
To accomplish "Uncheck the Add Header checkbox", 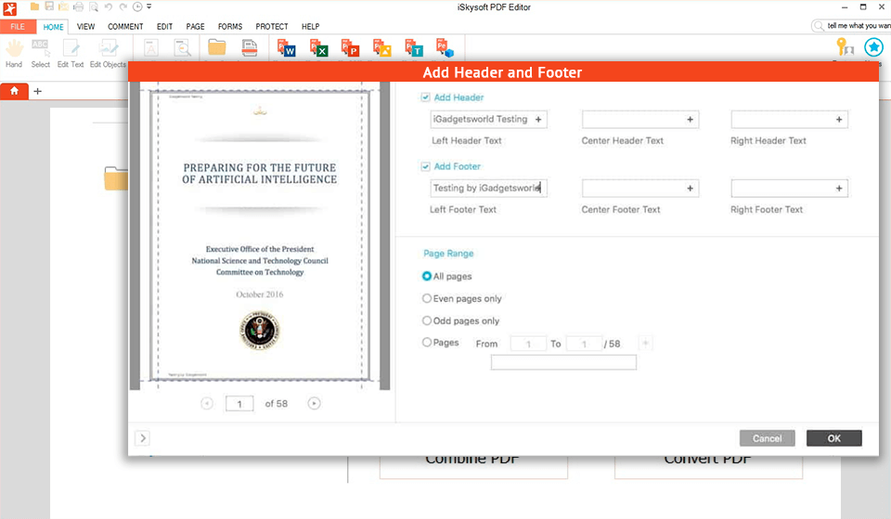I will tap(425, 97).
